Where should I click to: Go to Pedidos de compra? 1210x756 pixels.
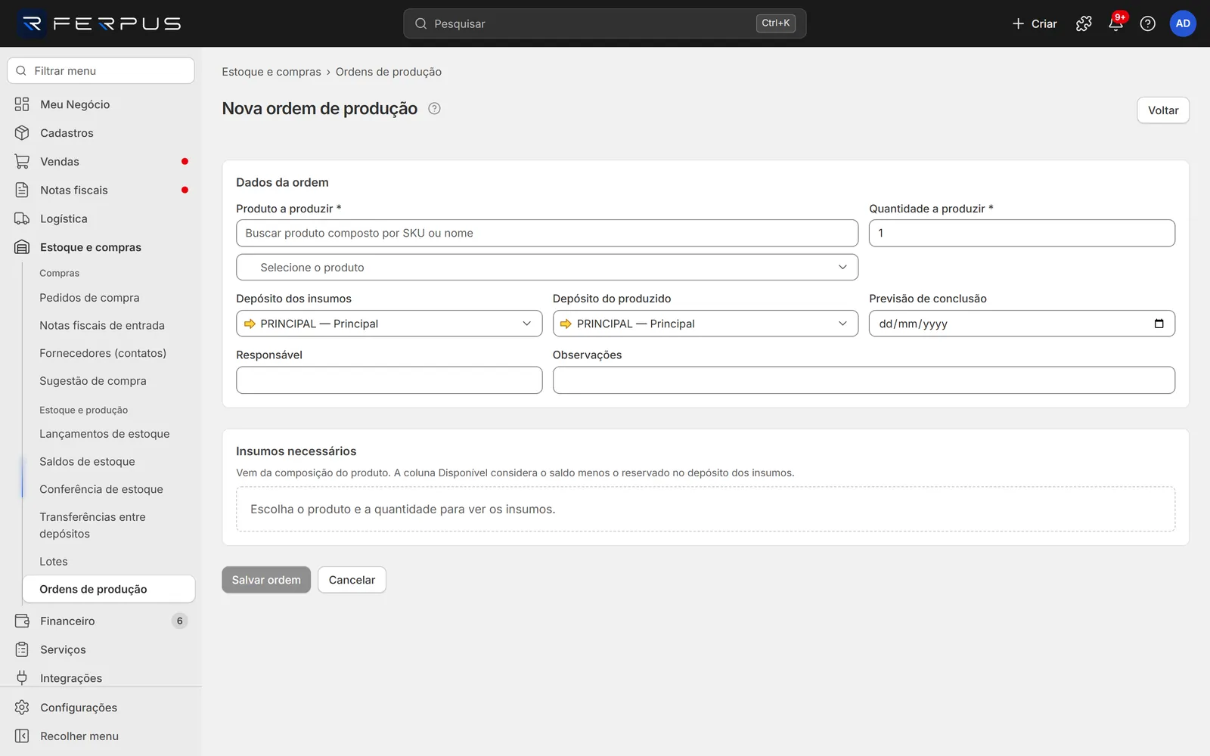point(89,298)
